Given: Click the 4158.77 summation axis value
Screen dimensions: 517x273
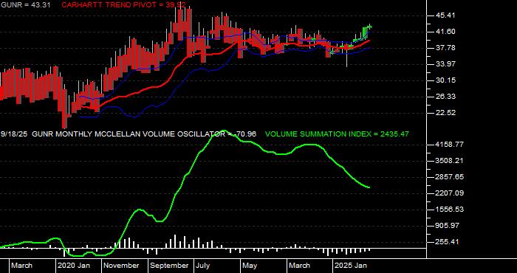Looking at the screenshot, I should pos(450,145).
